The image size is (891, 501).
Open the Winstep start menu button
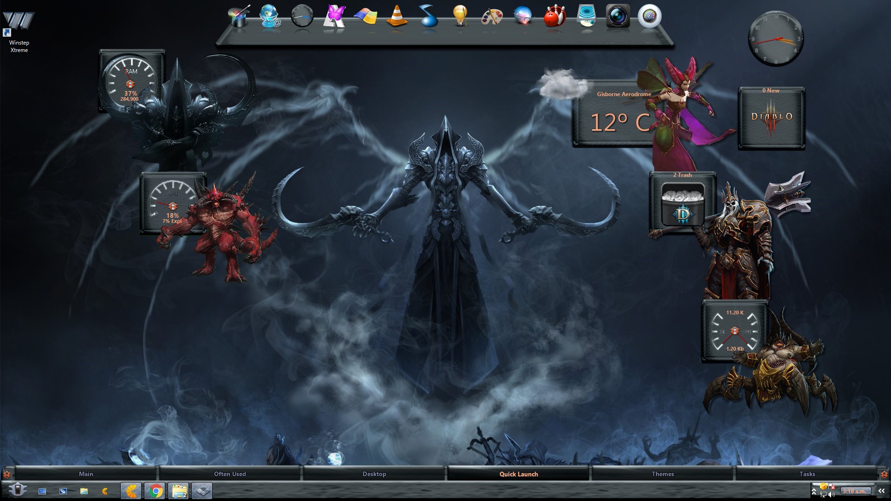(x=18, y=490)
